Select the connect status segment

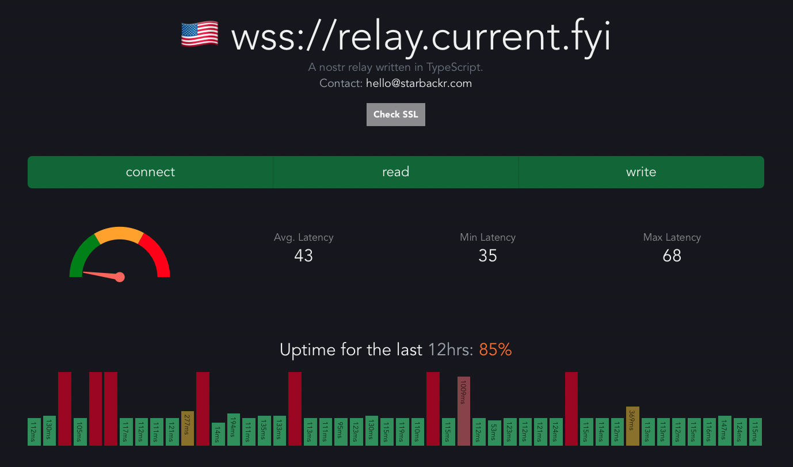coord(150,172)
